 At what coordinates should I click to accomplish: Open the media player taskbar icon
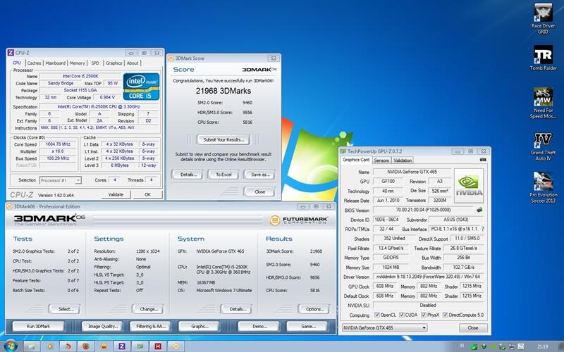tap(49, 346)
